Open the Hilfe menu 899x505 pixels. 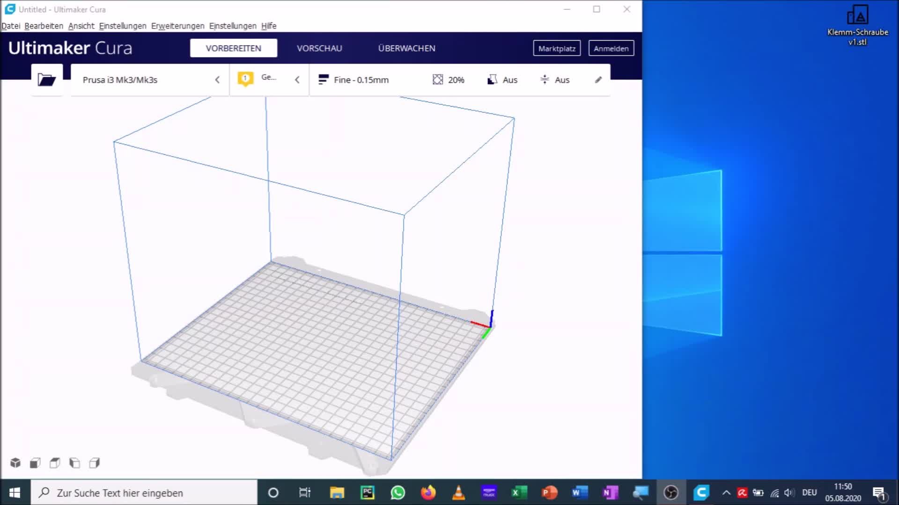[x=269, y=26]
